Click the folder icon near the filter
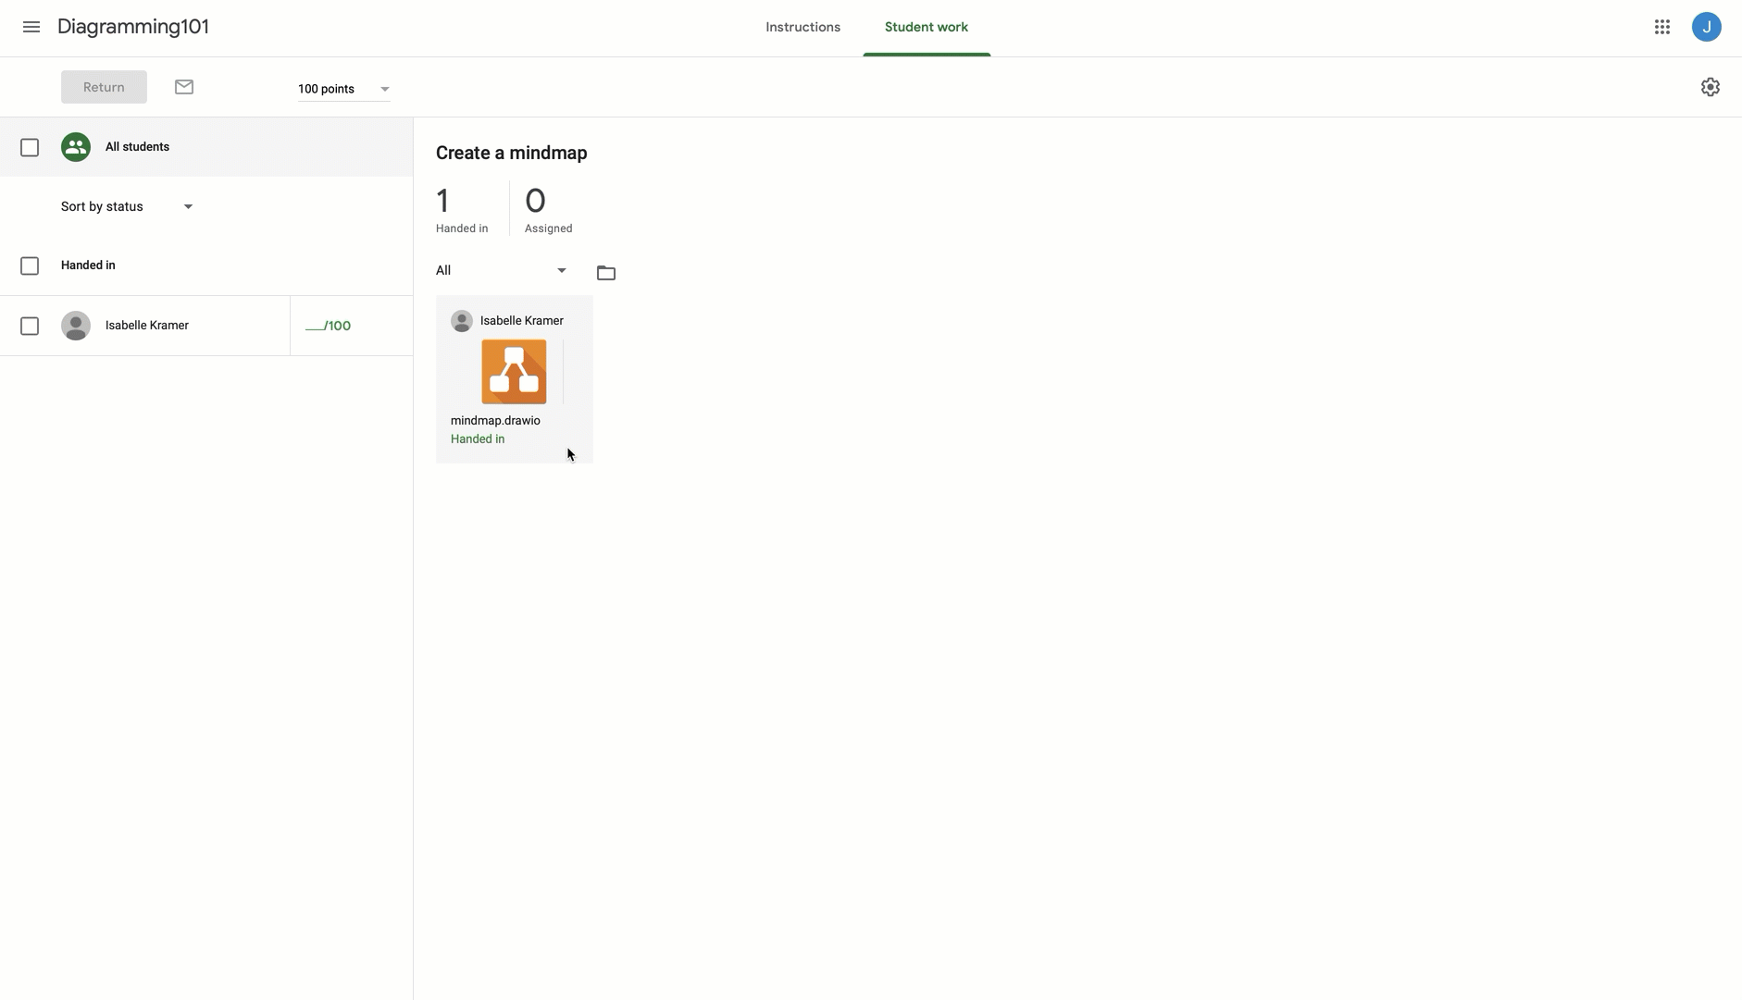 click(x=606, y=272)
